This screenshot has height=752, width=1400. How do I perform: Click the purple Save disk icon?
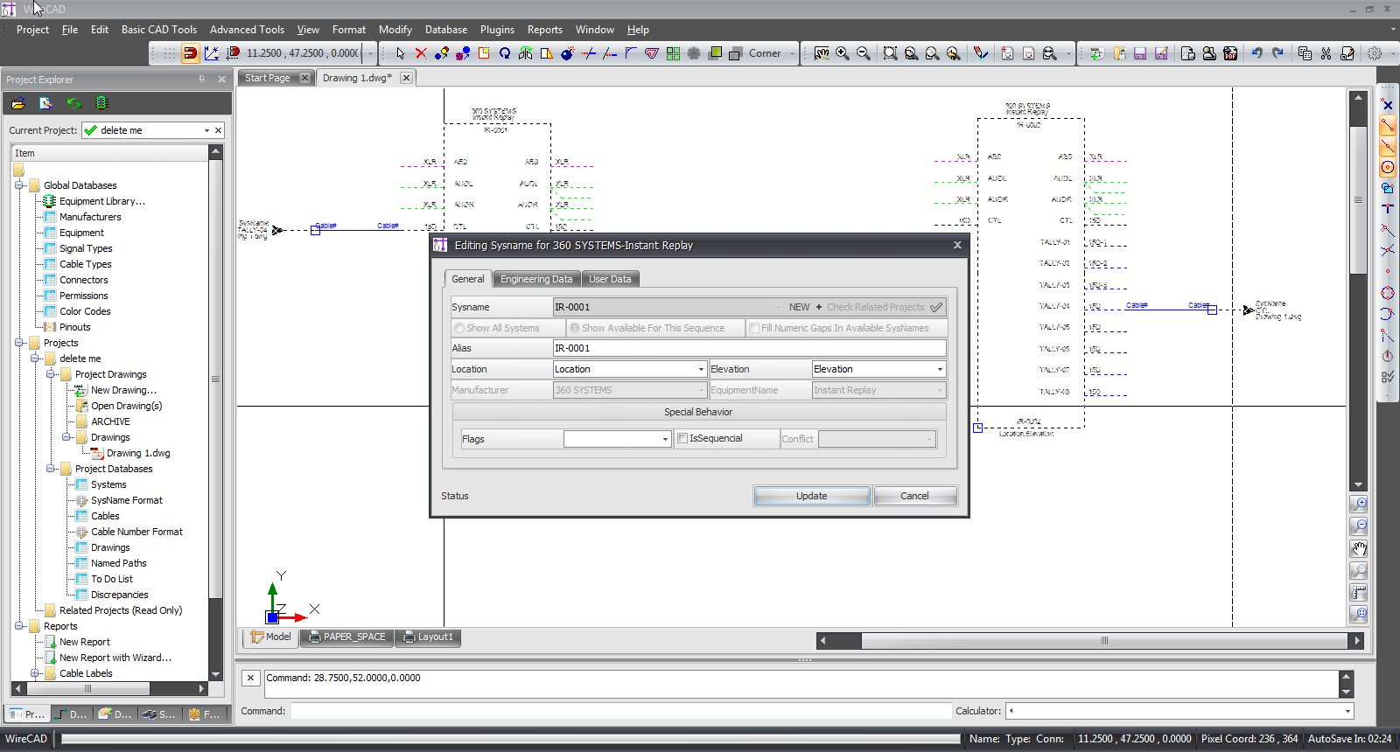click(1140, 53)
